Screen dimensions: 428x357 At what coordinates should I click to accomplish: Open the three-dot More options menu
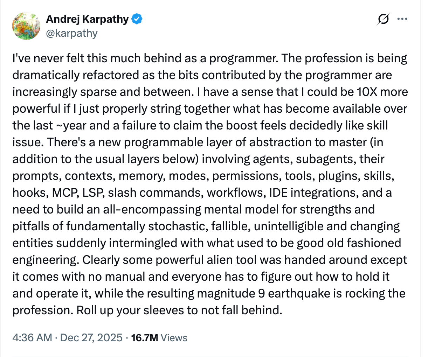(x=402, y=19)
